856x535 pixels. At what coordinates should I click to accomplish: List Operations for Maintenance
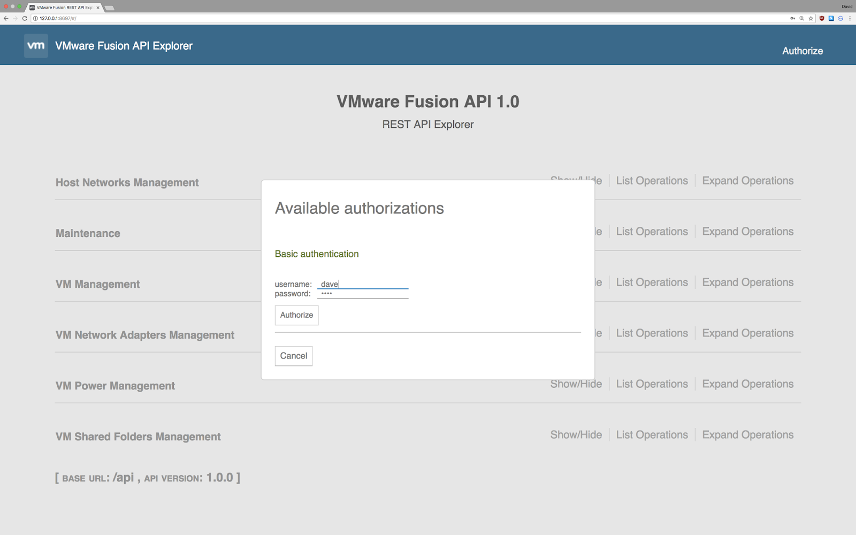click(652, 232)
